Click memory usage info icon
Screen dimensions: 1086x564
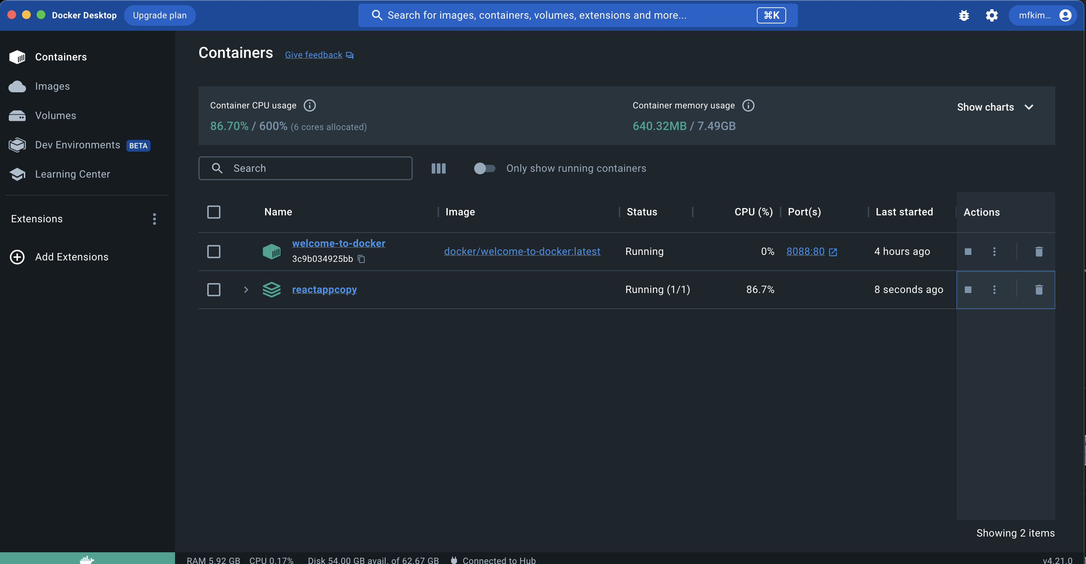(x=748, y=105)
